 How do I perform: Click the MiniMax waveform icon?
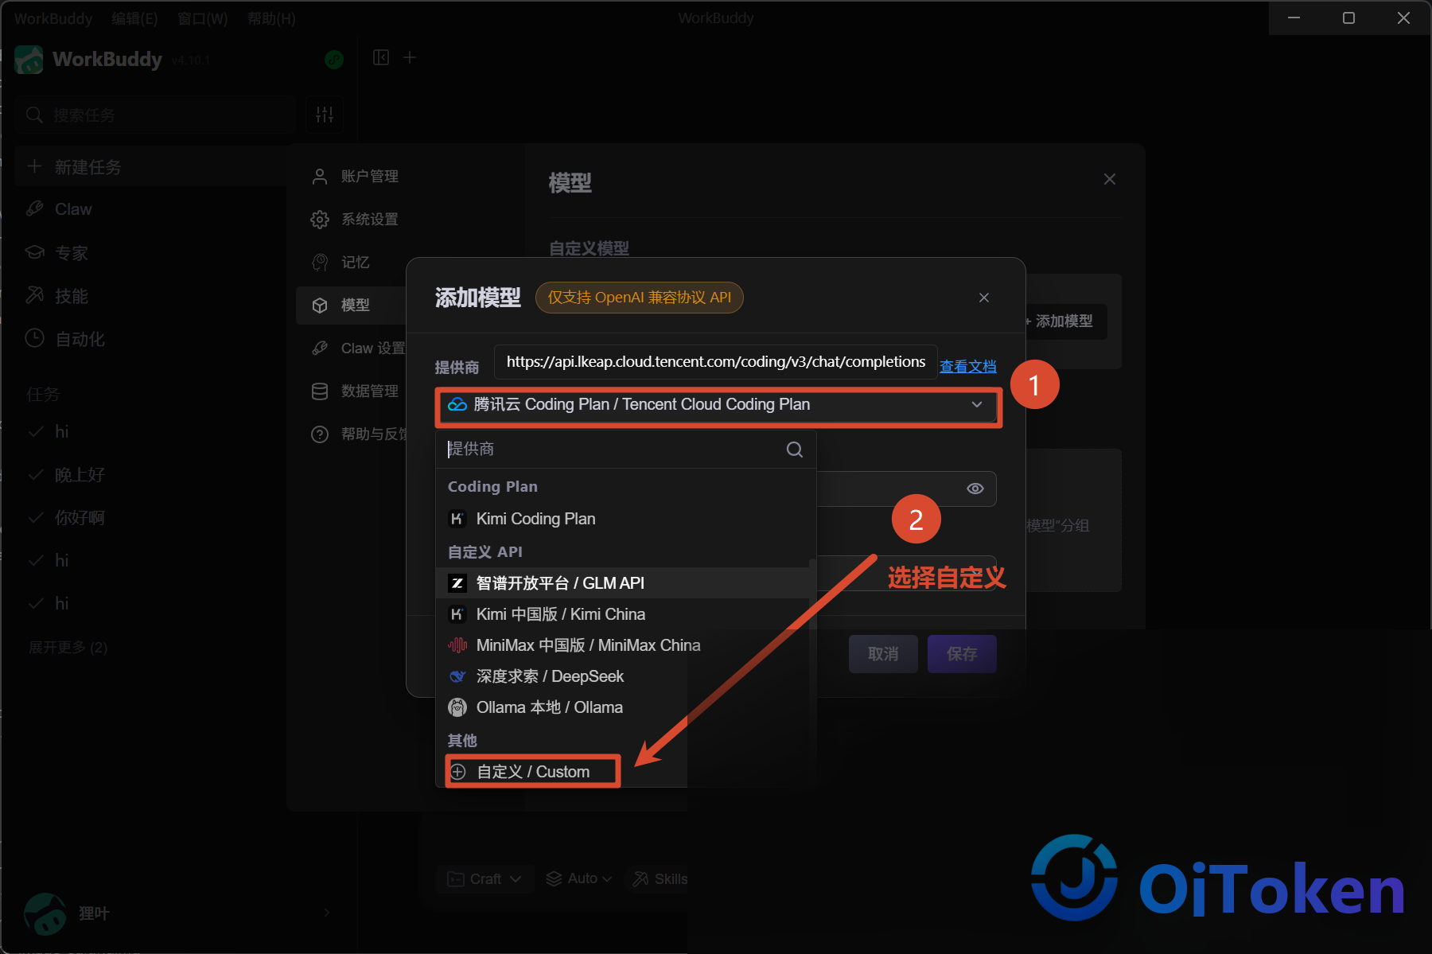click(457, 645)
